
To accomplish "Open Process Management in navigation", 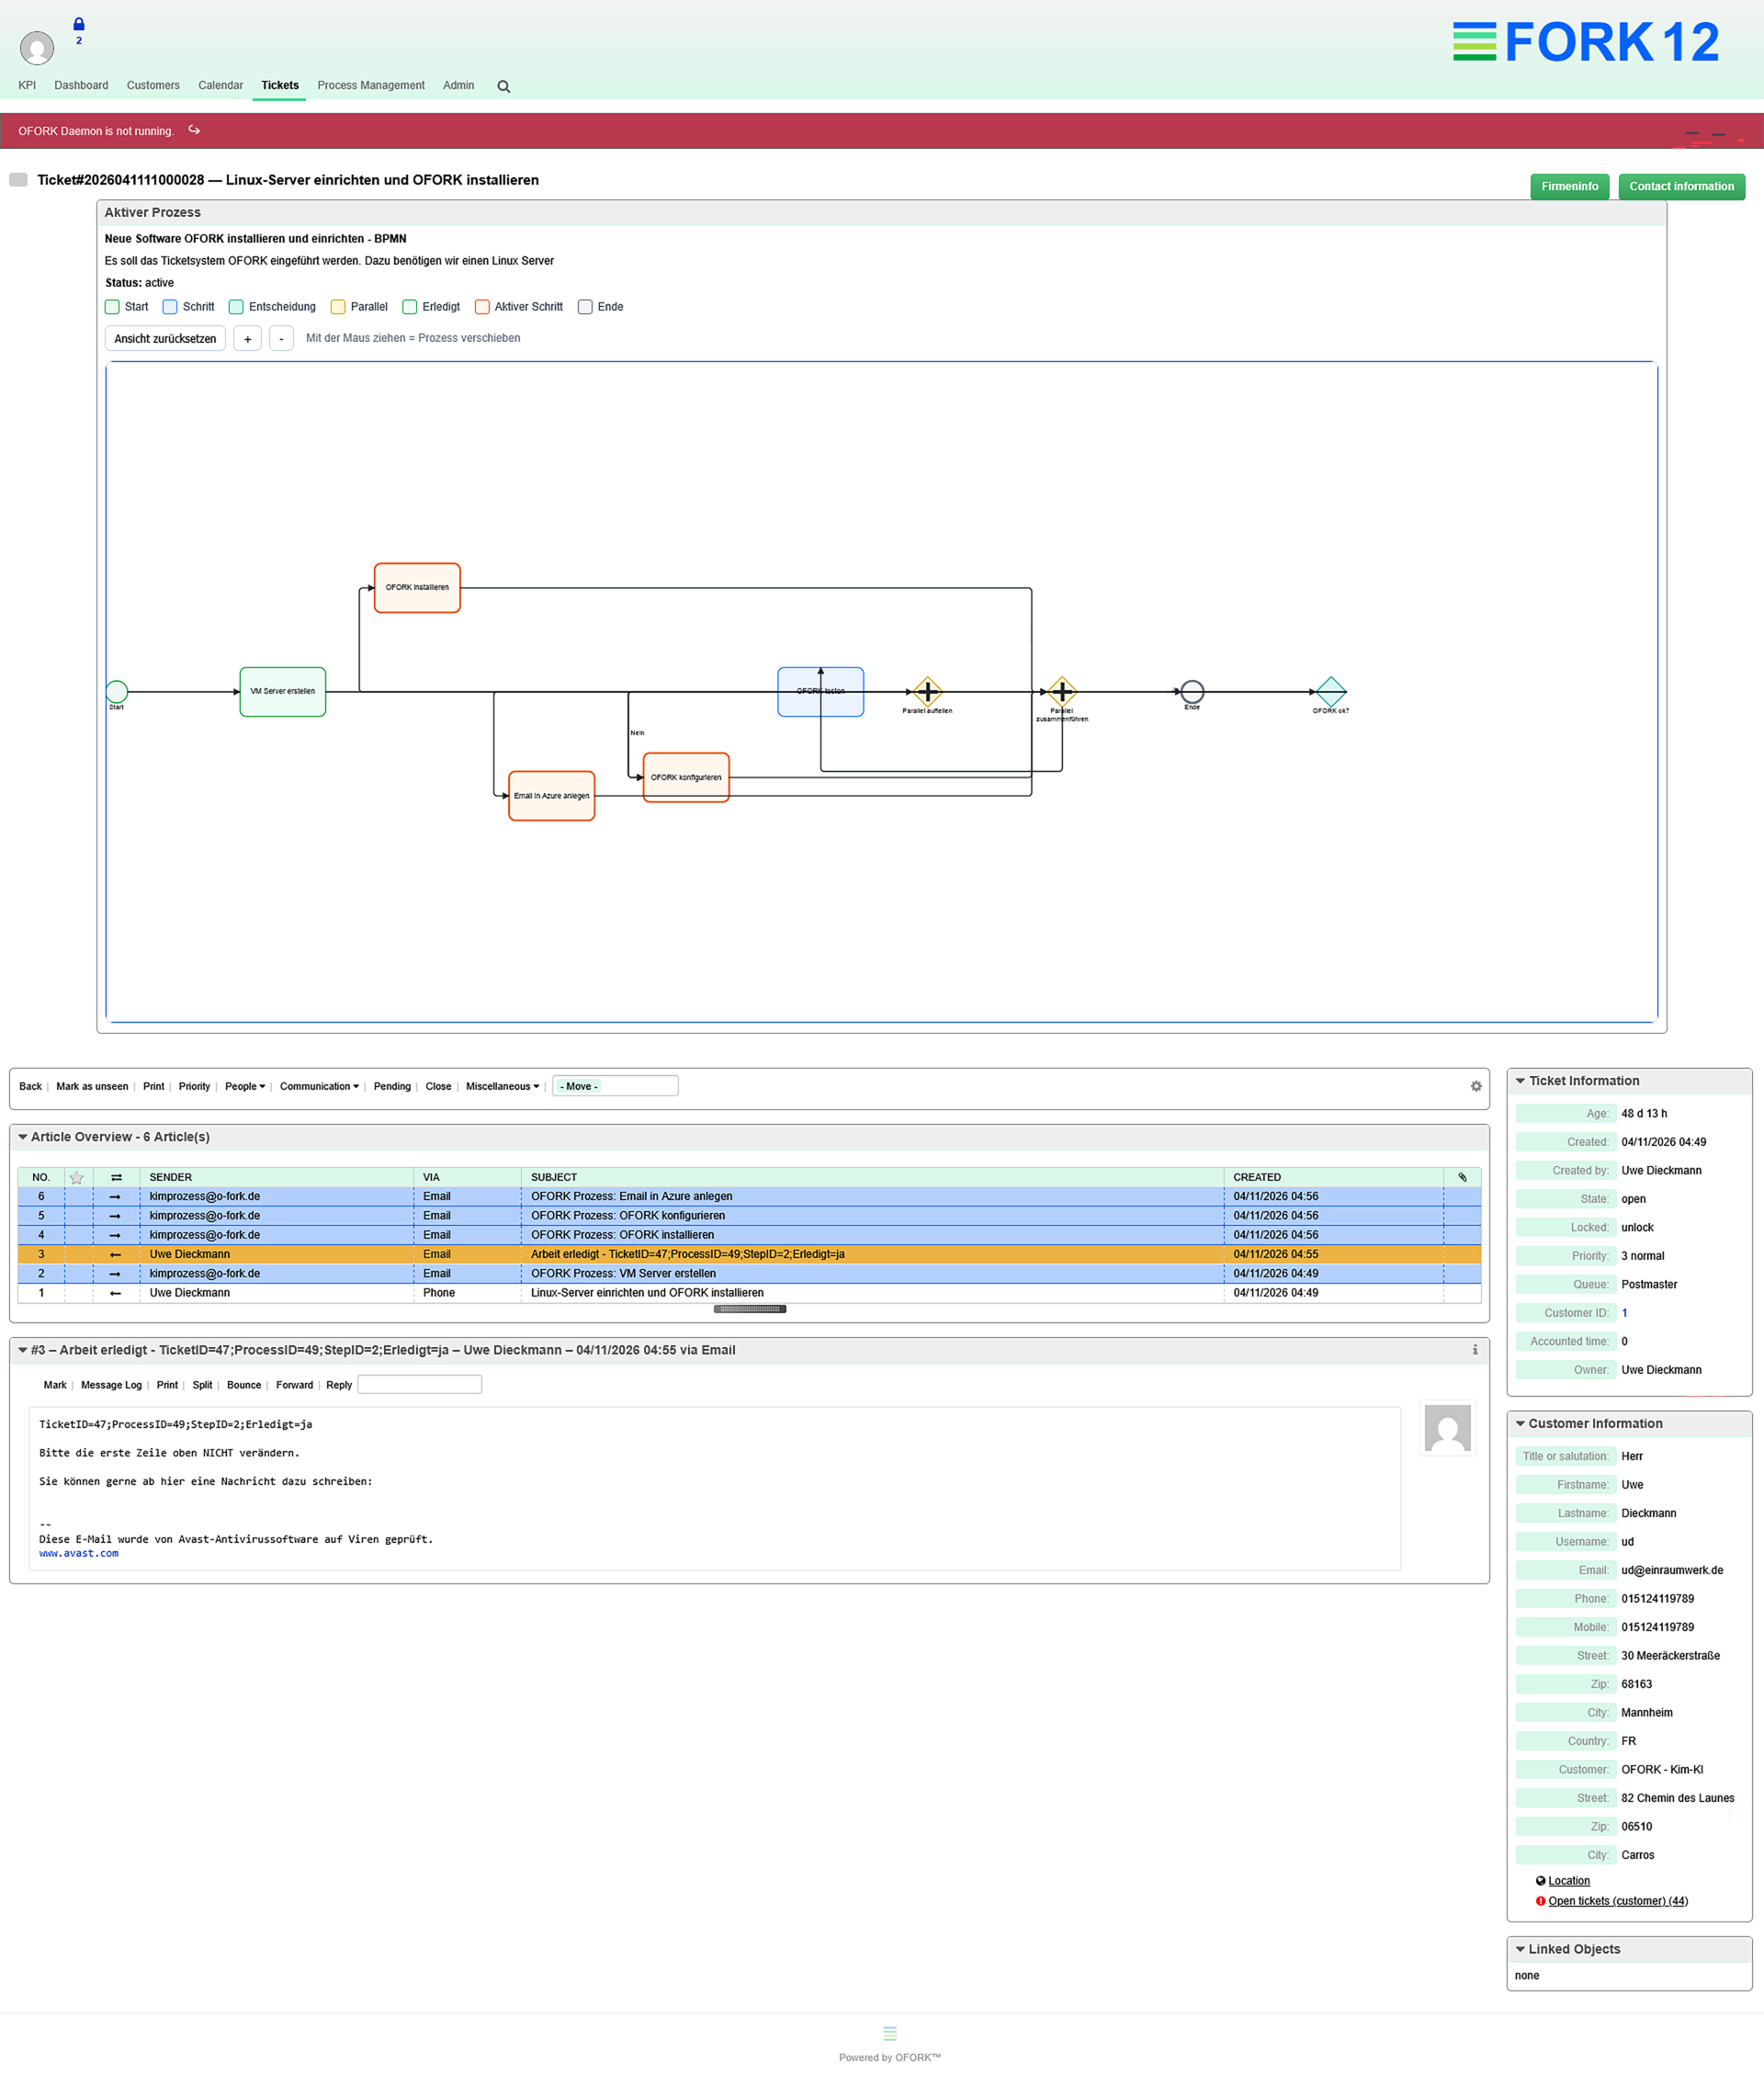I will pos(371,86).
